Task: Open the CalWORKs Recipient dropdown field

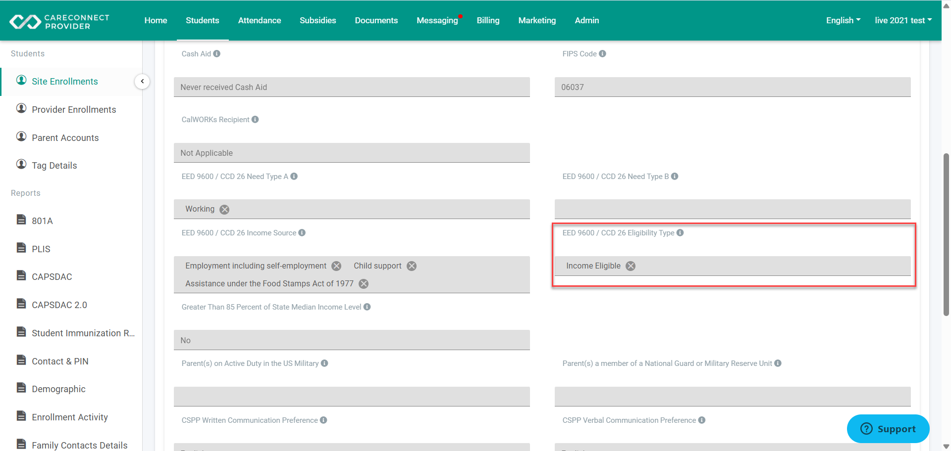Action: (x=352, y=153)
